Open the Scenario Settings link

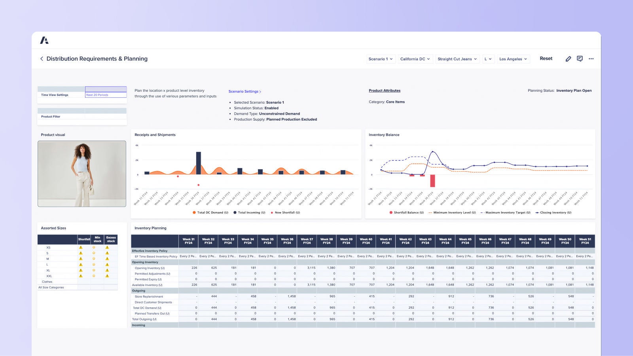click(244, 91)
